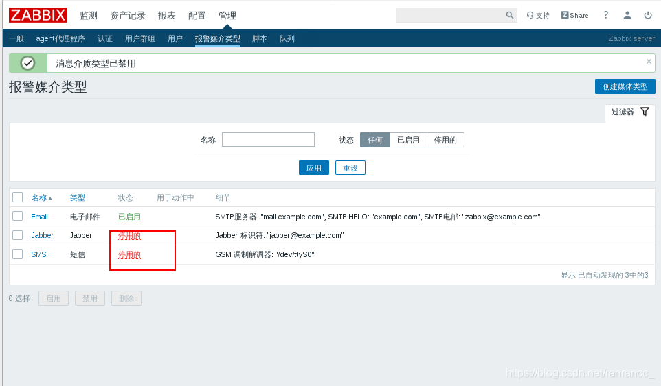Click the 电子邮件 type cell
Screen dimensions: 661x386
(85, 217)
